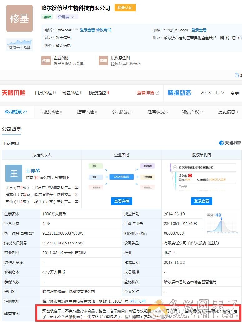
Task: Click the 评分 48 score chart
Action: 222,223
